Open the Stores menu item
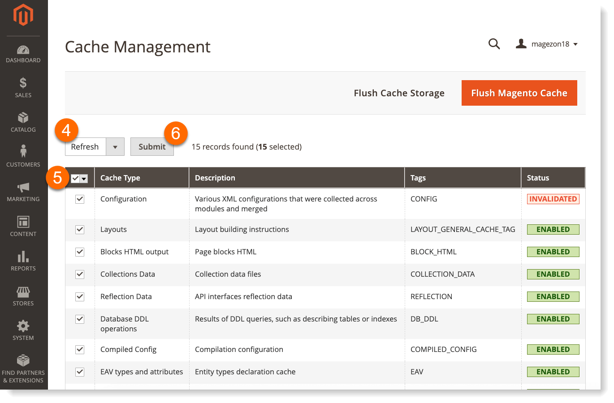Viewport: 614px width, 403px height. click(23, 296)
